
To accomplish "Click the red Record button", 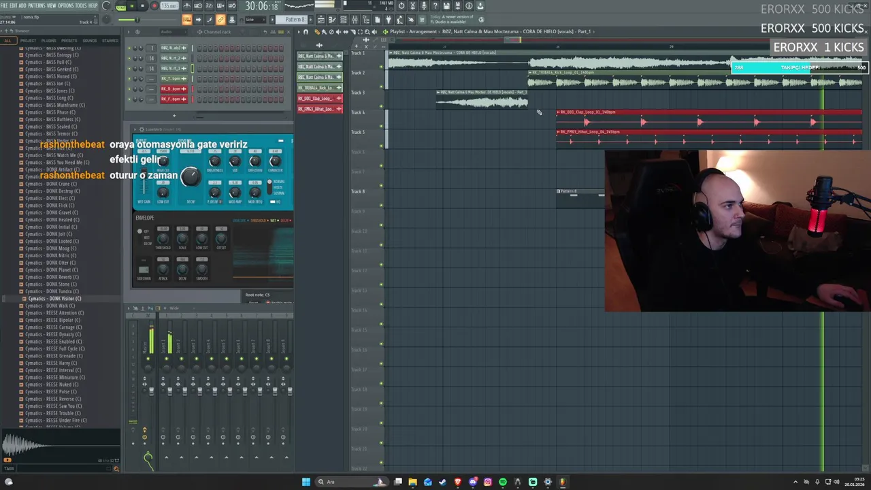I will click(154, 6).
